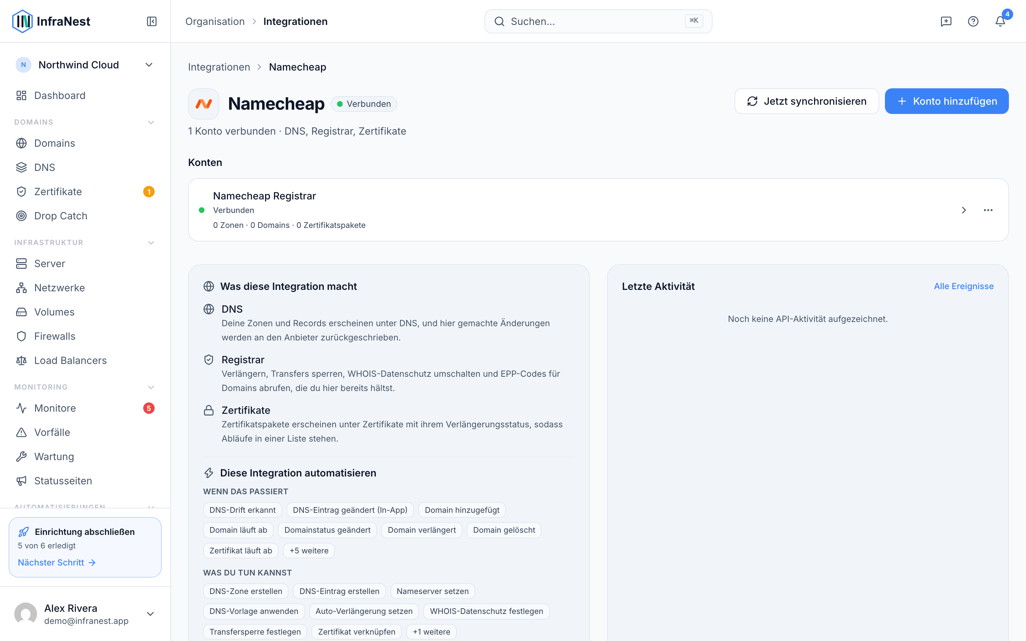The width and height of the screenshot is (1026, 641).
Task: Click the DNS layers icon
Action: [21, 167]
